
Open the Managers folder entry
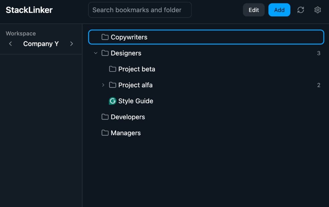[125, 133]
